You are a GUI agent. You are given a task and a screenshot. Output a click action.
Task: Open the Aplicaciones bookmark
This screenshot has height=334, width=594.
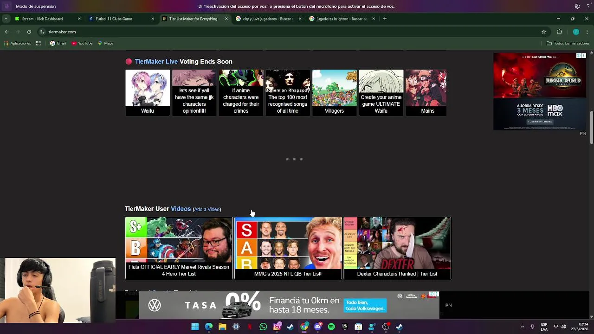point(17,43)
